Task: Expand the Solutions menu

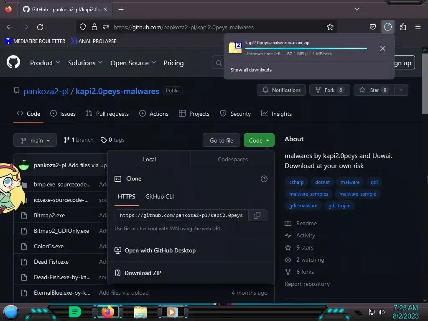Action: tap(85, 63)
